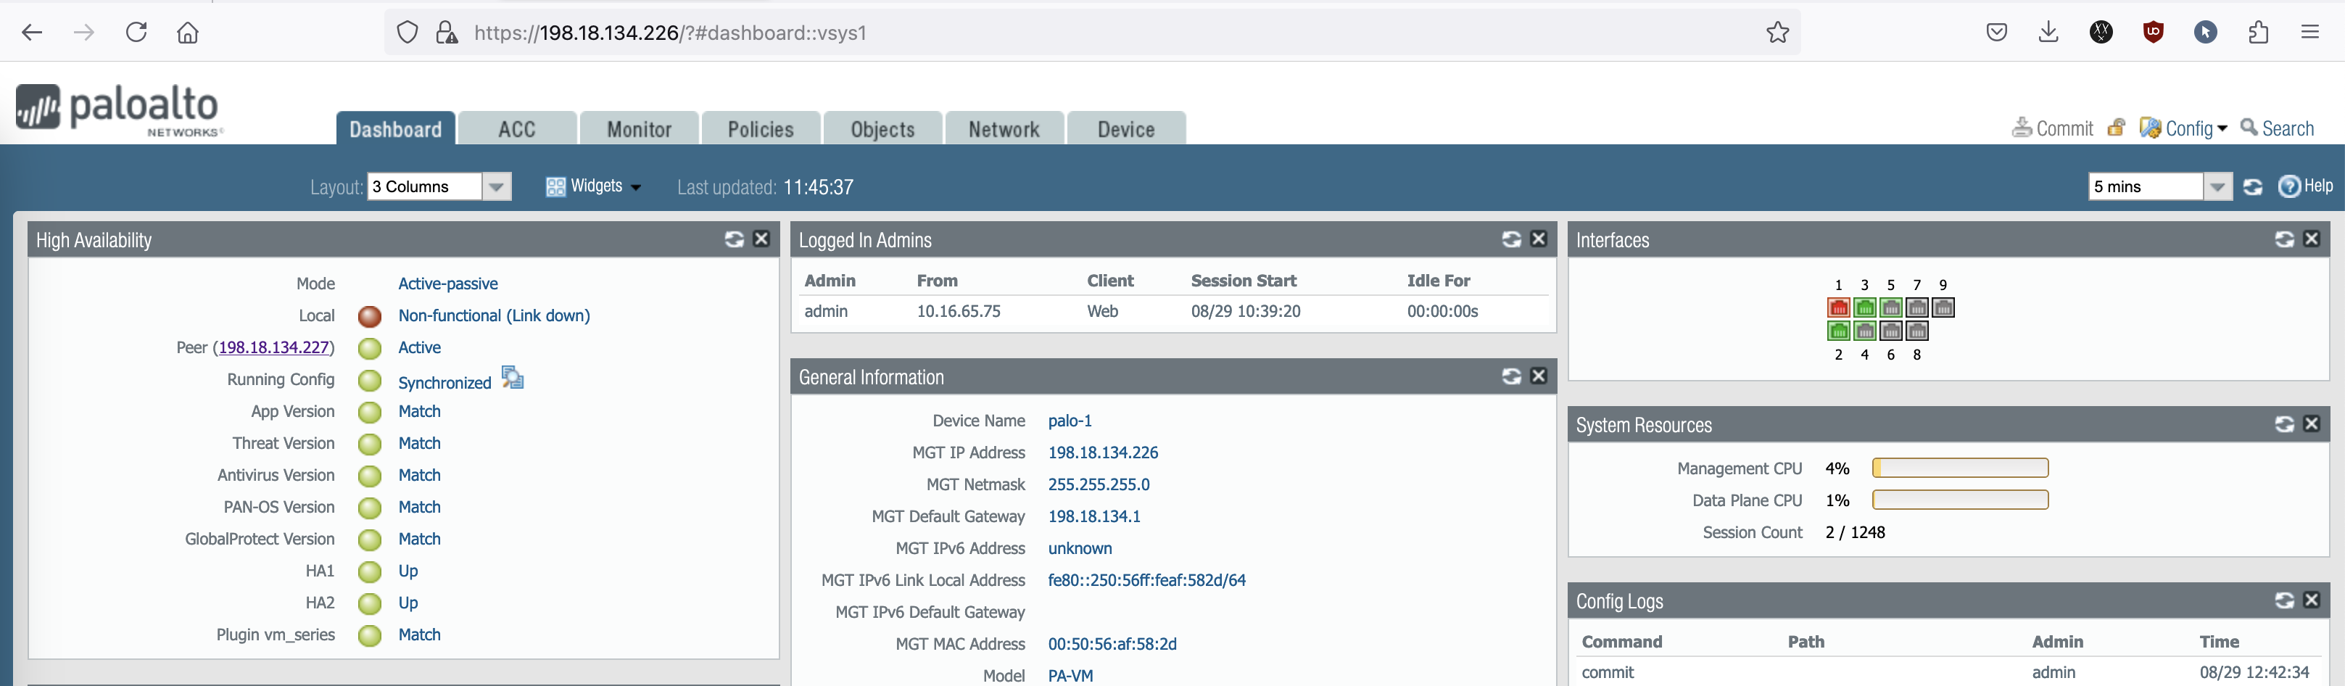Image resolution: width=2345 pixels, height=686 pixels.
Task: Click the Commit icon in top bar
Action: tap(2021, 128)
